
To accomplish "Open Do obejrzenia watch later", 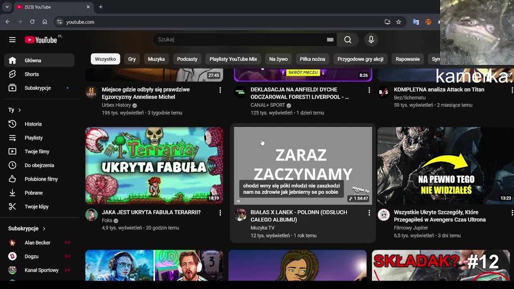I will point(39,165).
